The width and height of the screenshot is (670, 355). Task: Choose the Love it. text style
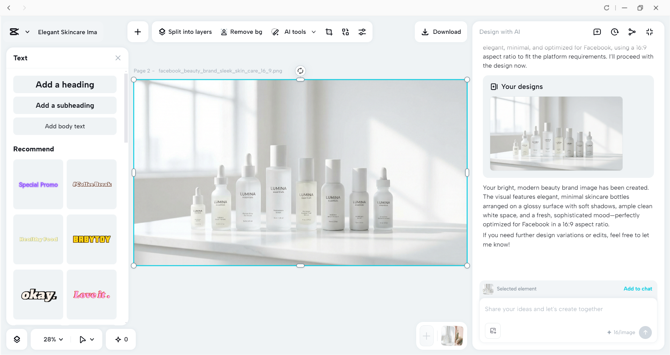click(x=92, y=294)
